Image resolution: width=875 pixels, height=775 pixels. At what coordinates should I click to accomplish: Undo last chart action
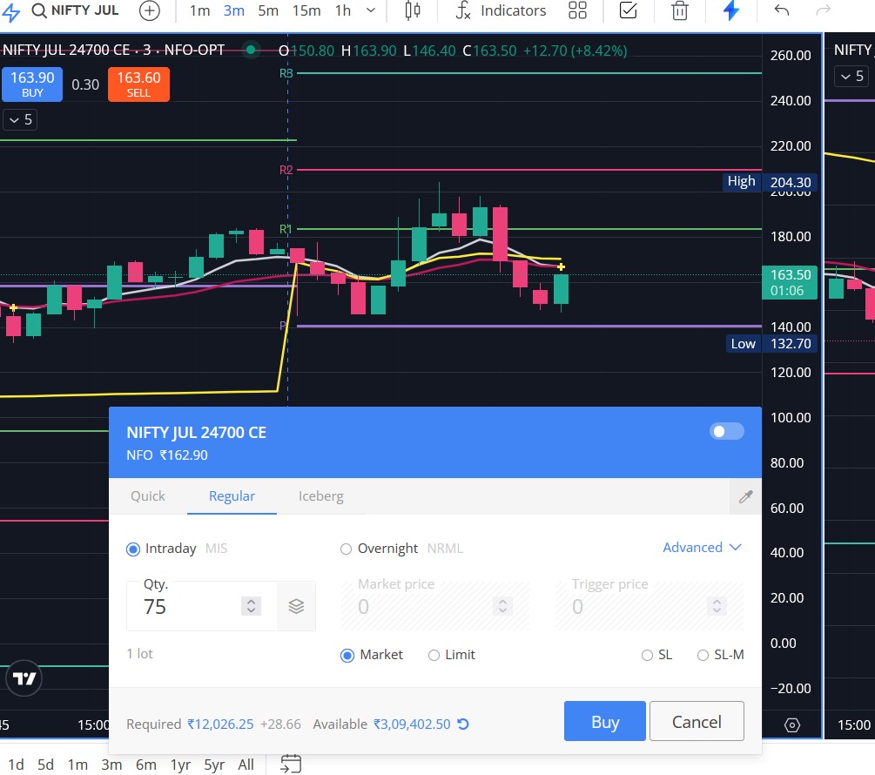(x=782, y=10)
